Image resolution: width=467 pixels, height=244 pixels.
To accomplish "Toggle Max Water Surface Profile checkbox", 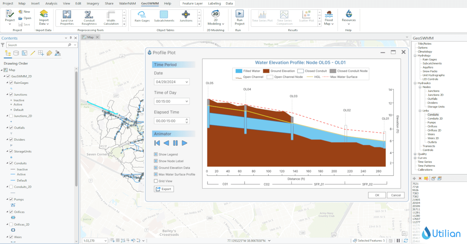I will click(156, 174).
